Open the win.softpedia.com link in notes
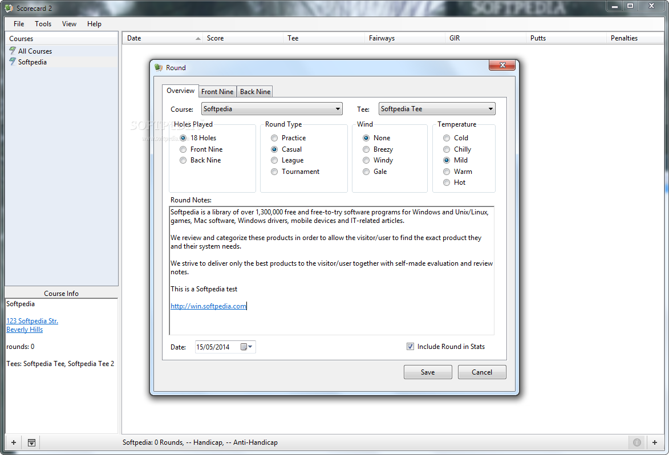 coord(208,306)
